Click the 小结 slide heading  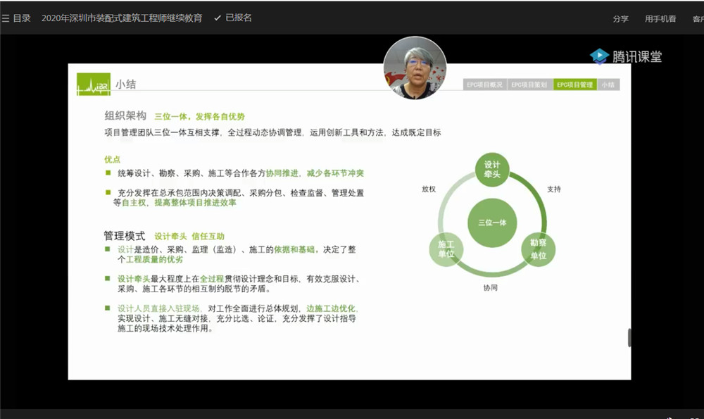[x=127, y=85]
